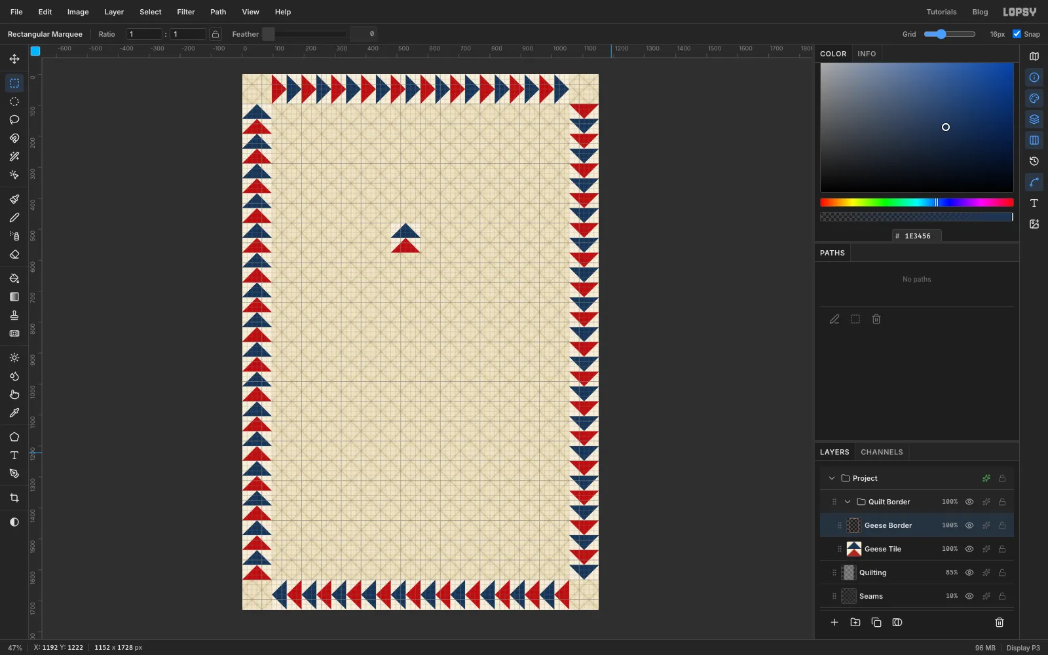Select the Lasso tool
Viewport: 1048px width, 655px height.
(x=14, y=120)
